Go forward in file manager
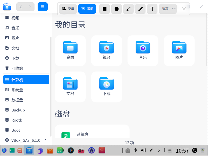This screenshot has height=156, width=208. 30,7
